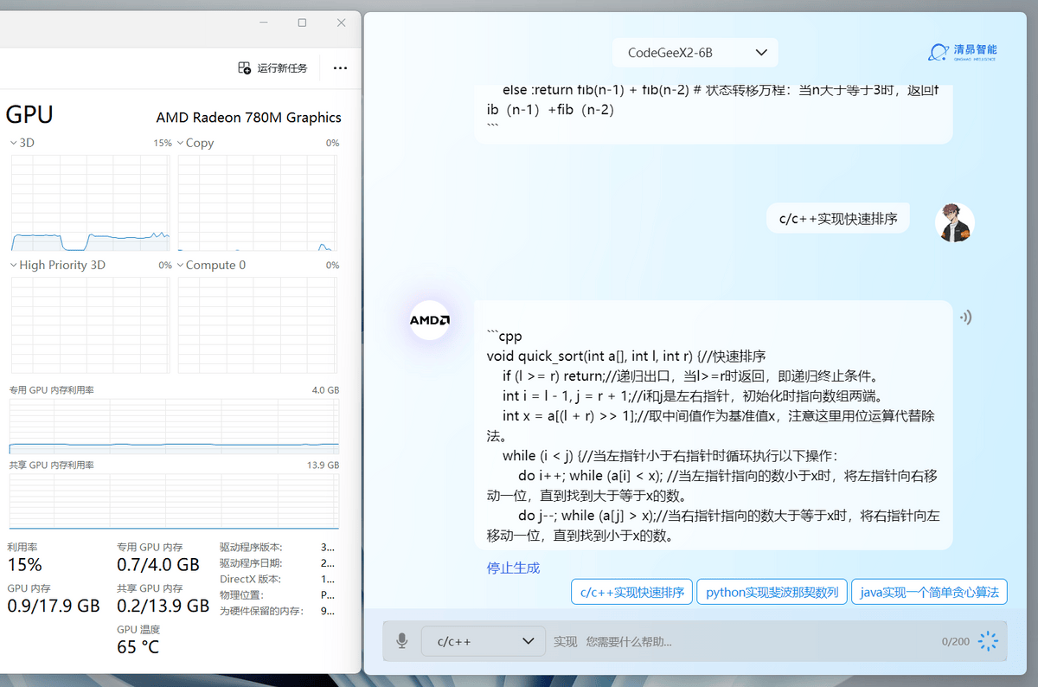Click the 65 °C GPU temperature value

coord(138,646)
